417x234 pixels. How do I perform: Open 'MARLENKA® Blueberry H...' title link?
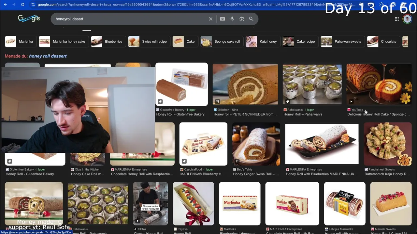coord(203,174)
